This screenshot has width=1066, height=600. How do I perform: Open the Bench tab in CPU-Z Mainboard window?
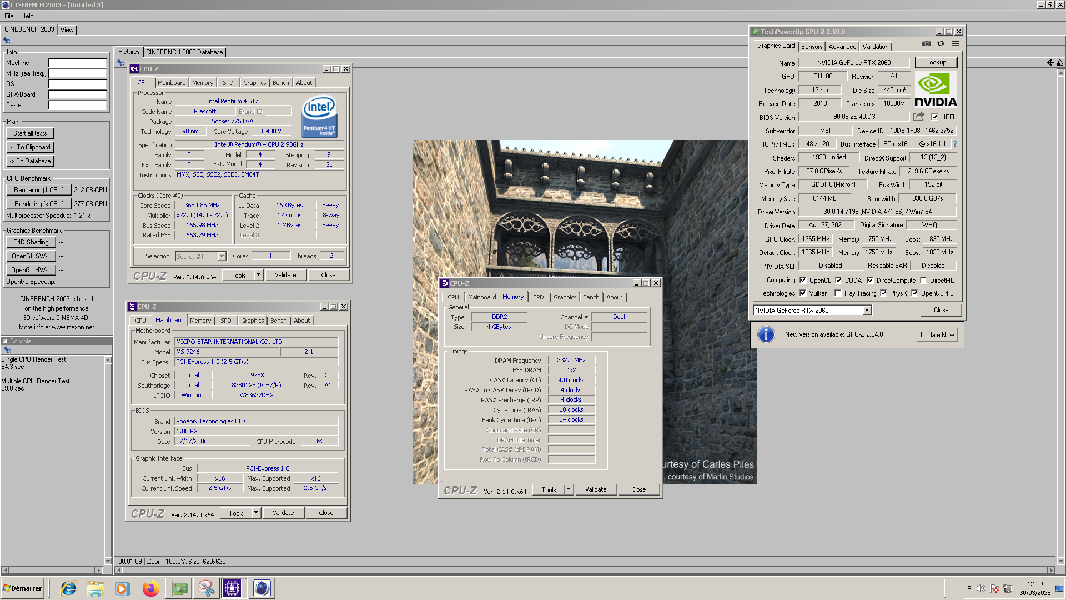(278, 321)
